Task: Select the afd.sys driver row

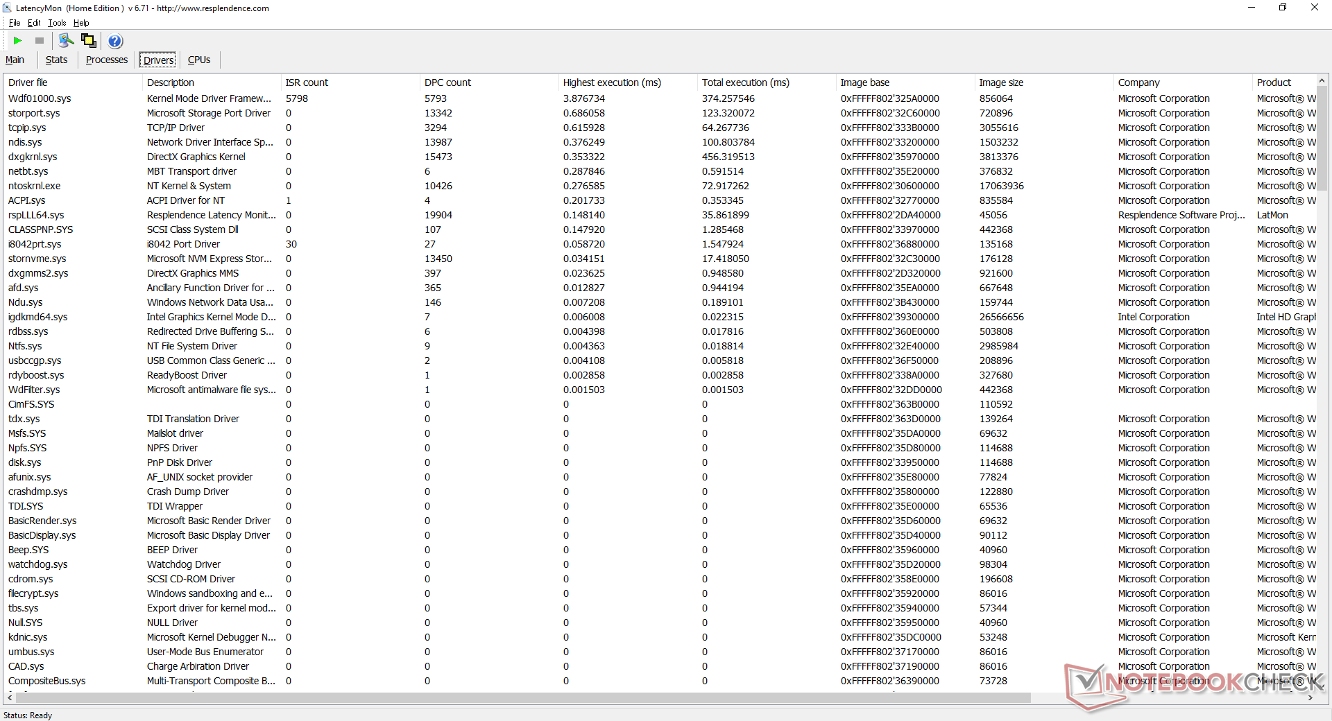Action: 659,288
